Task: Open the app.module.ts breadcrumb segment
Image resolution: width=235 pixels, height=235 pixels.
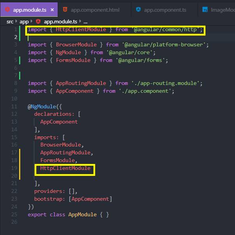Action: click(x=60, y=22)
